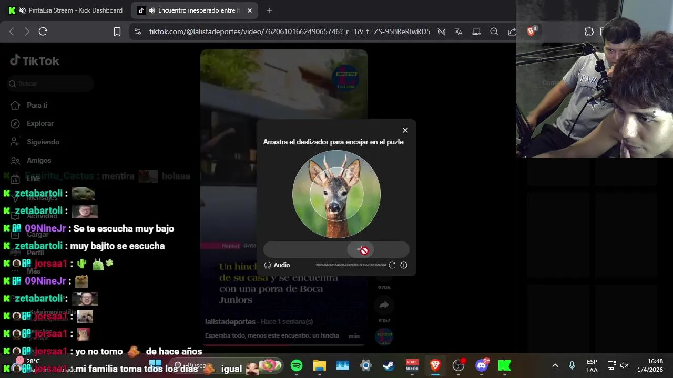The height and width of the screenshot is (378, 673).
Task: Expand video description with más
Action: coord(354,336)
